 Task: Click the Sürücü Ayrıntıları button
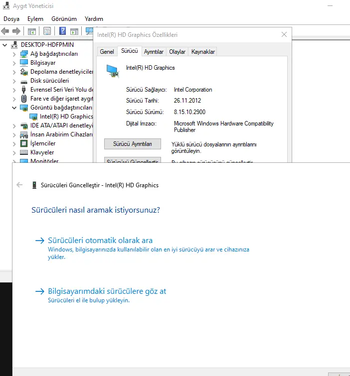tap(133, 144)
